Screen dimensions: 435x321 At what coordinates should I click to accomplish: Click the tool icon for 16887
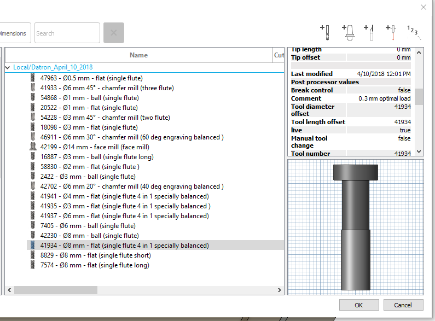[x=33, y=156]
